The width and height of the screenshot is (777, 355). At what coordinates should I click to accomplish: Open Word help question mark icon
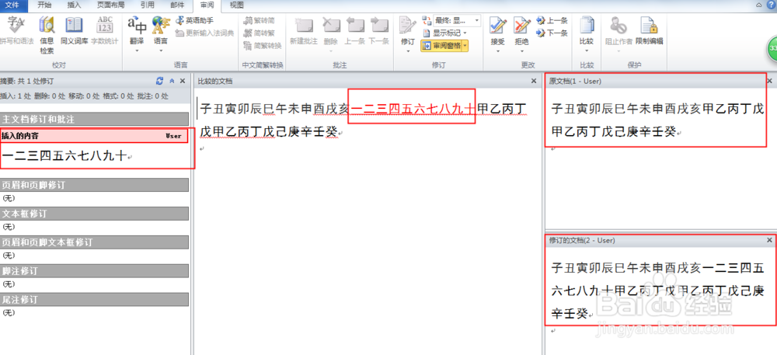pyautogui.click(x=772, y=5)
